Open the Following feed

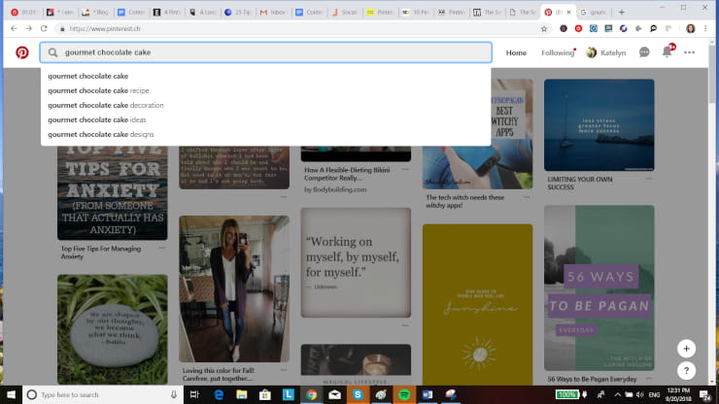558,52
